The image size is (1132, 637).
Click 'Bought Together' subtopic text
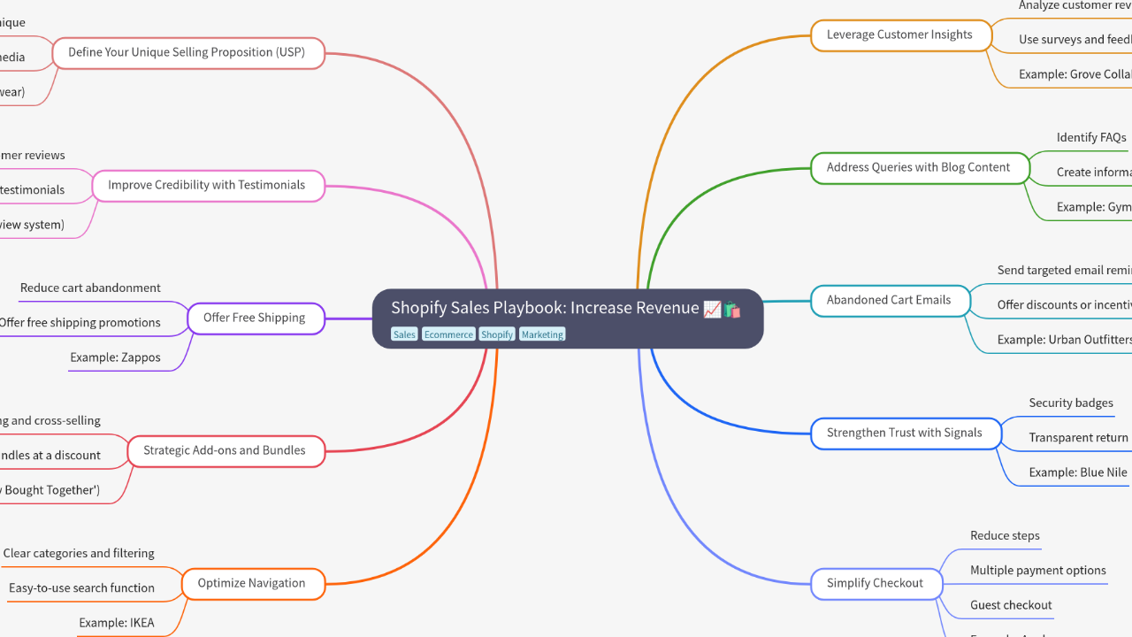click(x=50, y=490)
